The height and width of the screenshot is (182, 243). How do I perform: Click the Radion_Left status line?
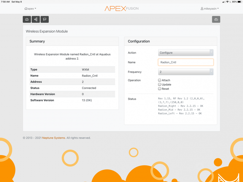180,113
